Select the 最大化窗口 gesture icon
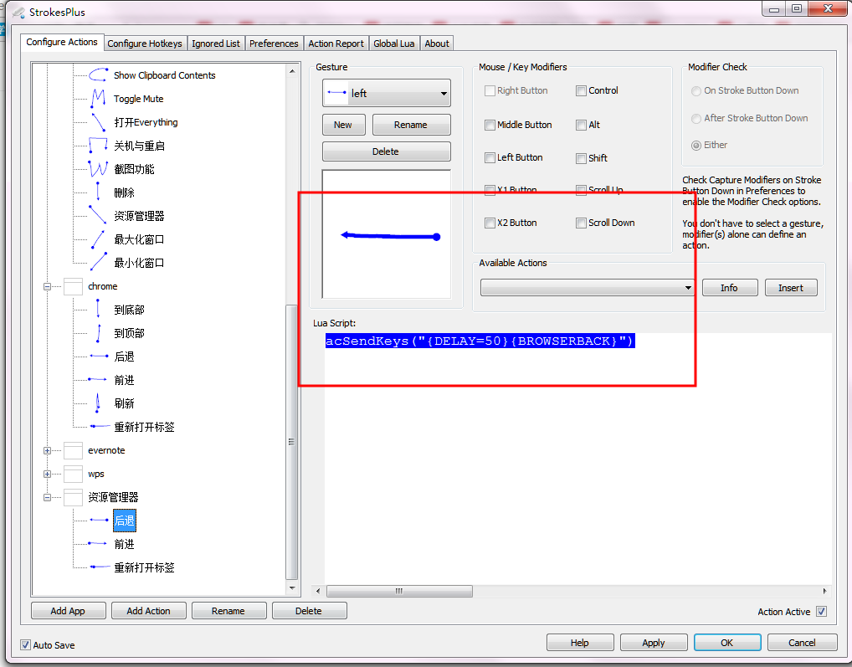 tap(97, 239)
